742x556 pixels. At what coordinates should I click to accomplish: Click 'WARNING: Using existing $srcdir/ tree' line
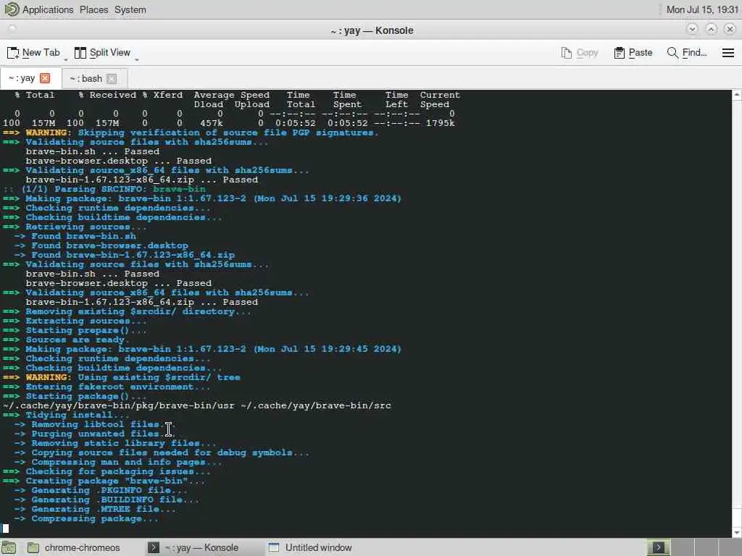click(x=121, y=377)
